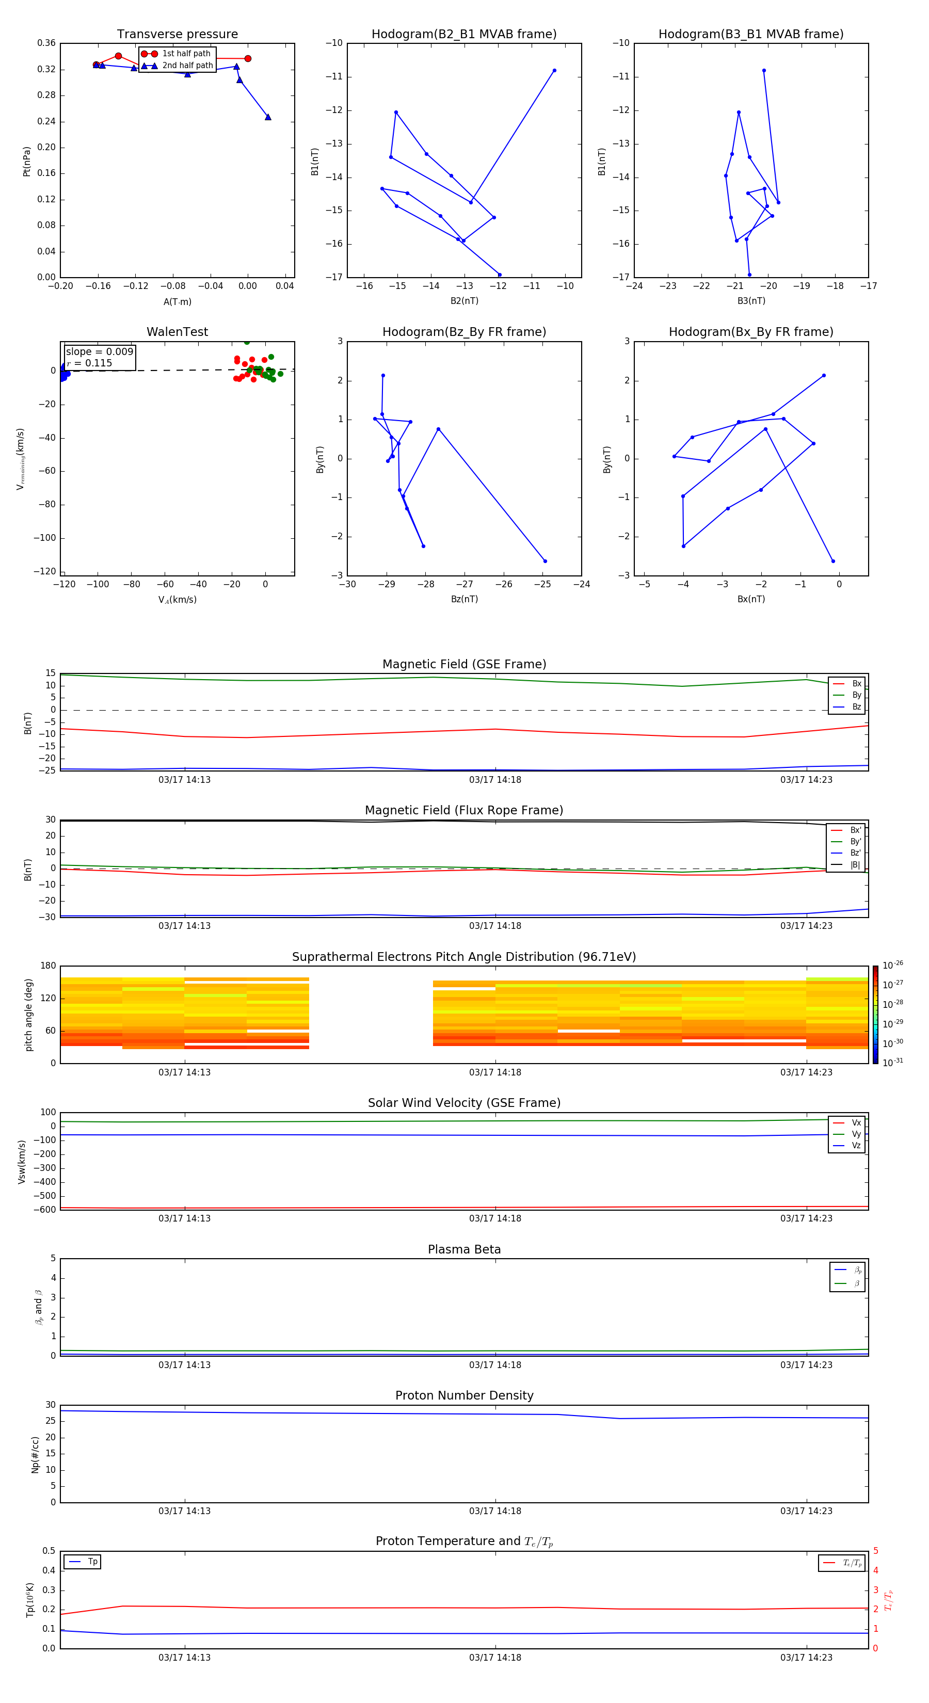Image resolution: width=929 pixels, height=1703 pixels.
Task: Click the 'Vx' legend entry
Action: [847, 1122]
